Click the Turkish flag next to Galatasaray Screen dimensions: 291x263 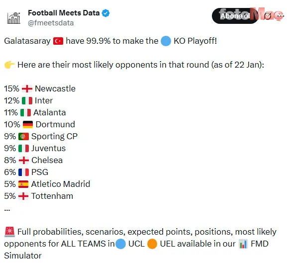coord(58,41)
